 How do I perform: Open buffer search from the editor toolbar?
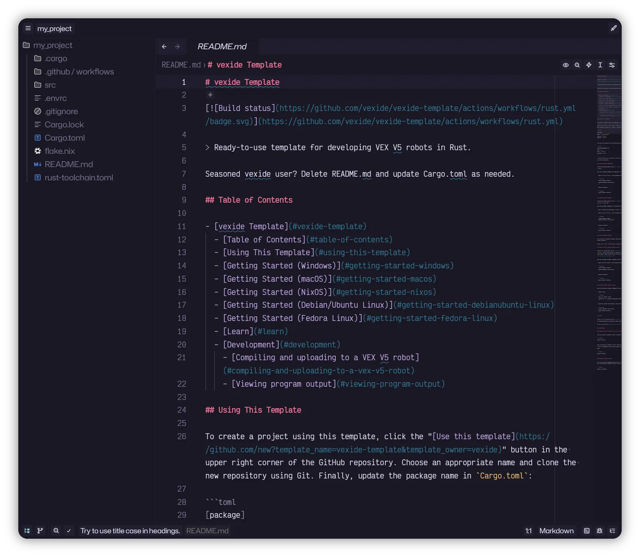coord(577,65)
